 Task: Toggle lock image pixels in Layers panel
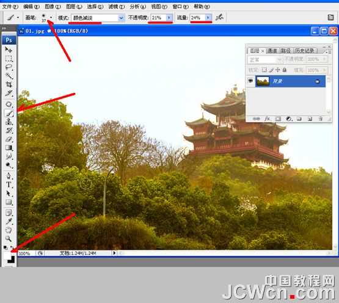click(271, 70)
